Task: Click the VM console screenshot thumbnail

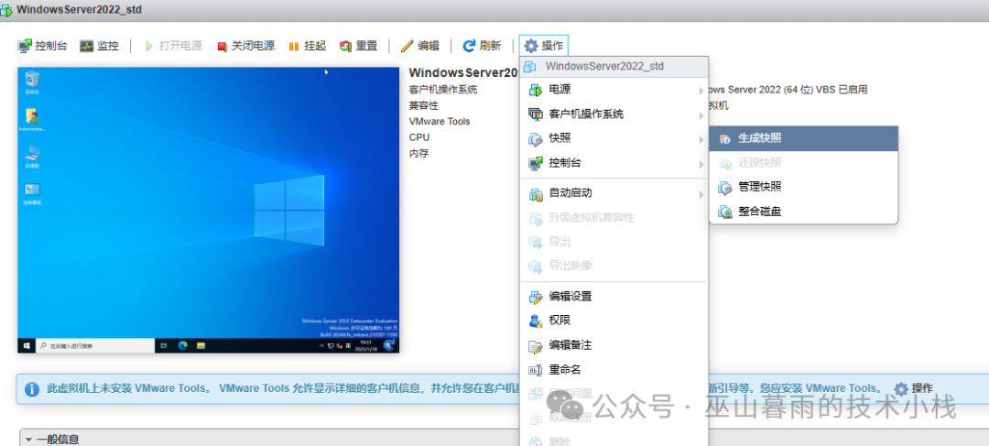Action: 209,210
